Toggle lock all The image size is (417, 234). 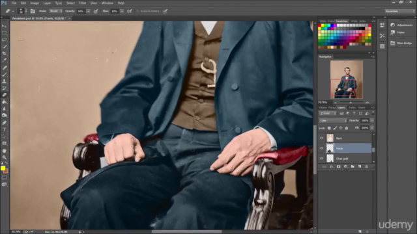click(x=347, y=128)
